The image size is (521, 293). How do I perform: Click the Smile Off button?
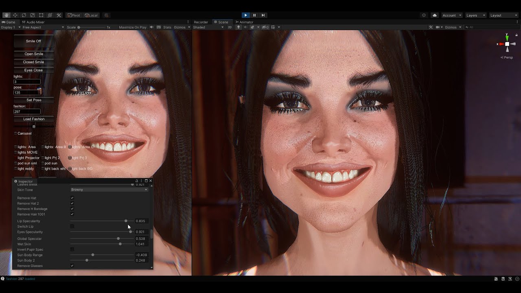pos(33,41)
